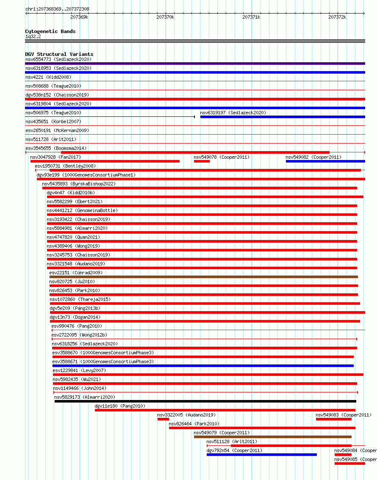Select esv2650191 (McKernan2009) label
Screen dimensions: 377x480
tap(57, 130)
